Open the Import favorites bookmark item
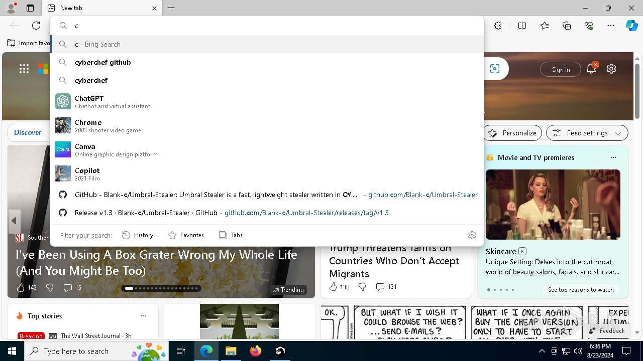Viewport: 643px width, 361px height. (29, 43)
